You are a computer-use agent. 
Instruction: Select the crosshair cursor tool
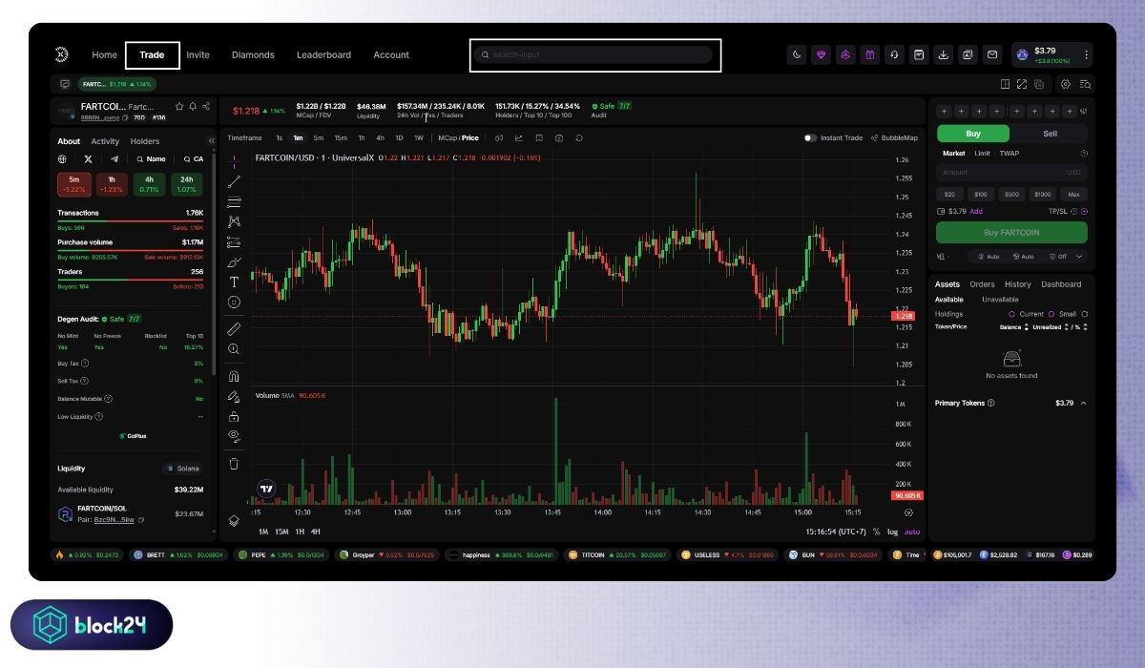234,159
